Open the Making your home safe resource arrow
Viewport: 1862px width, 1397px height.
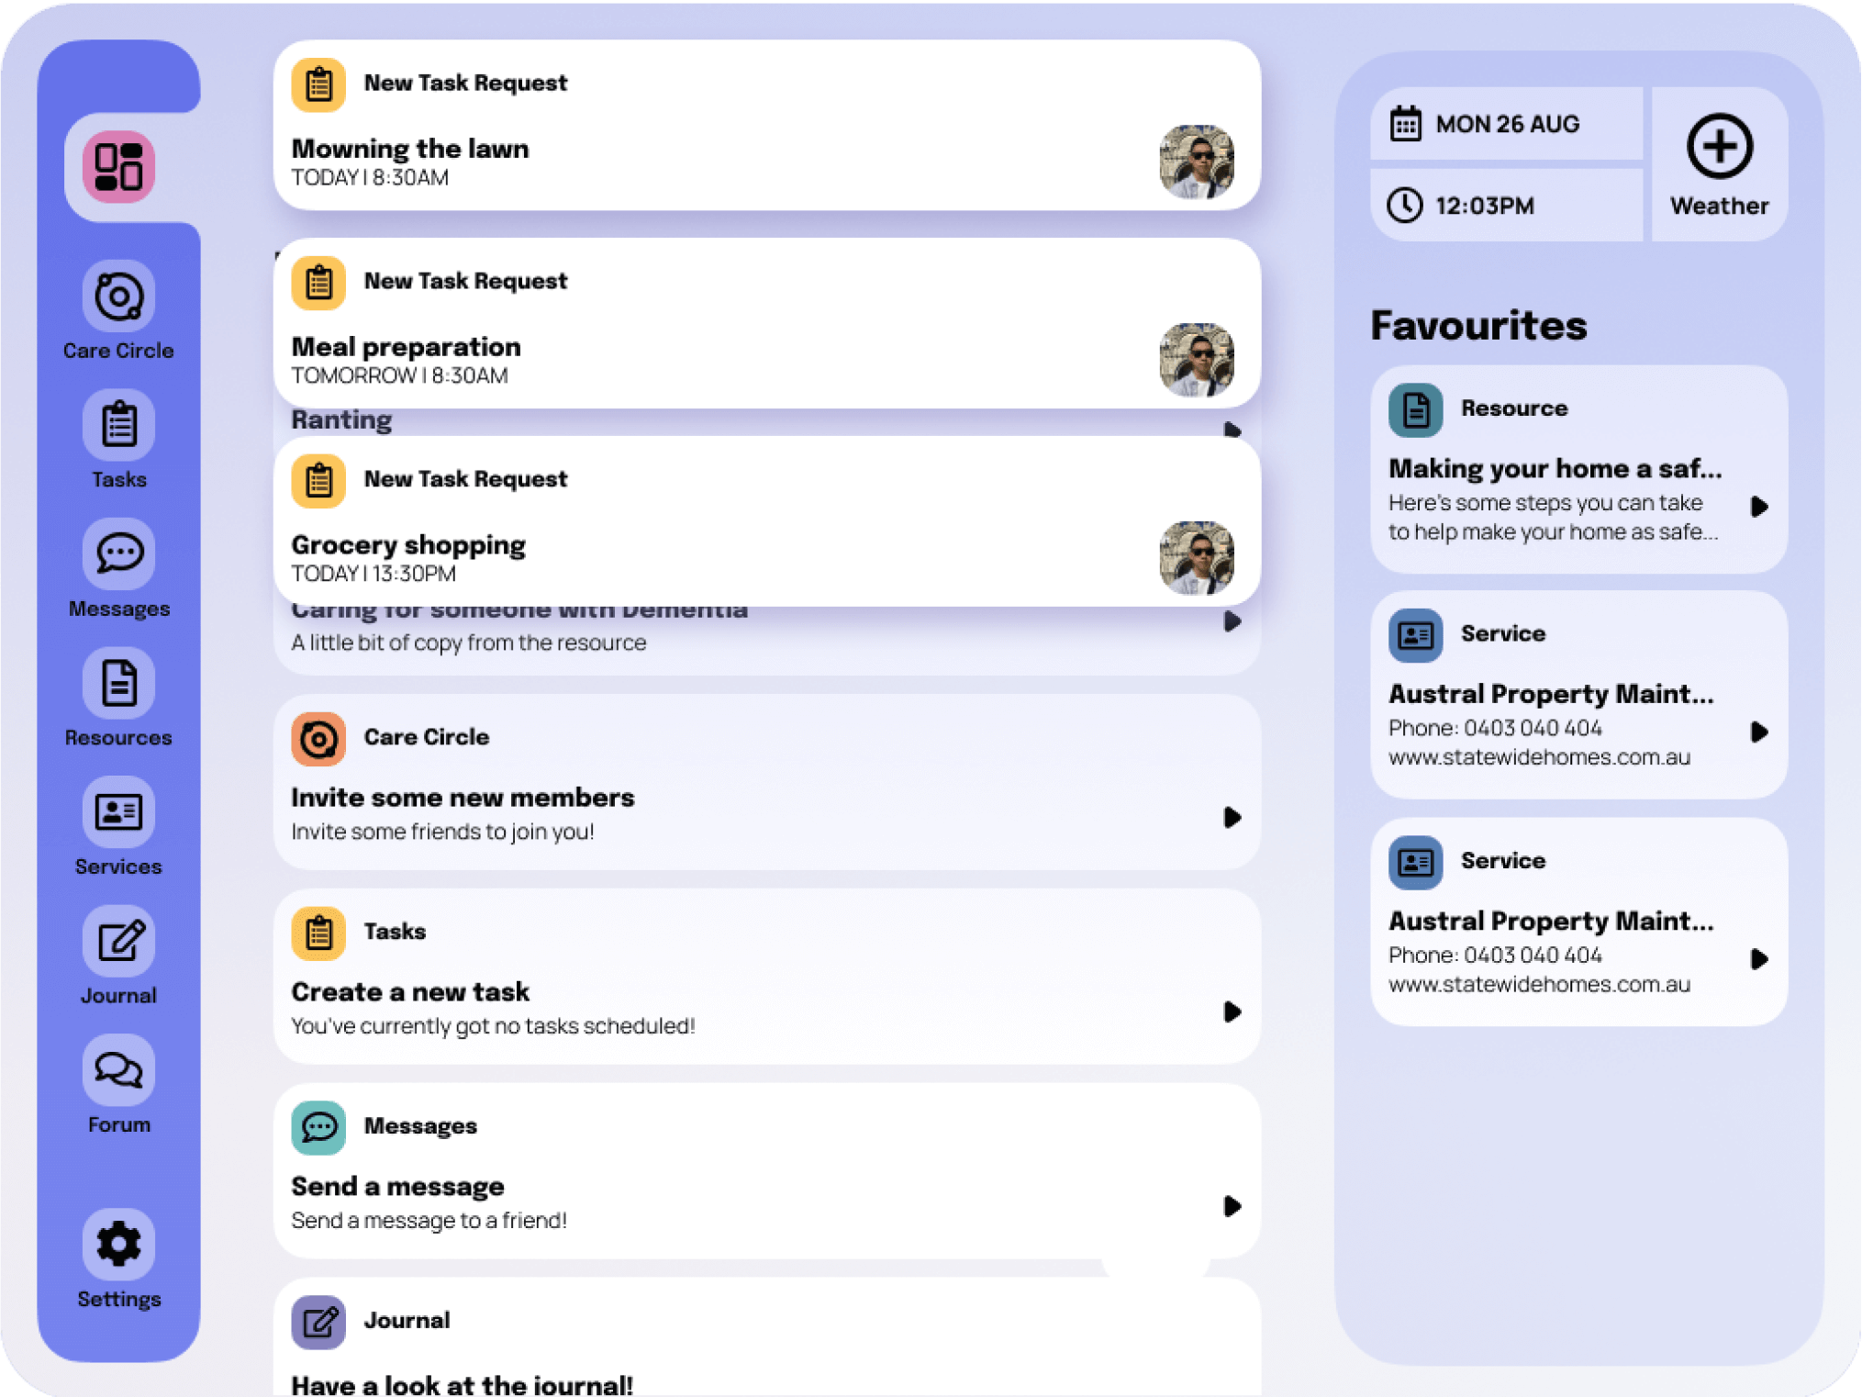(x=1758, y=507)
